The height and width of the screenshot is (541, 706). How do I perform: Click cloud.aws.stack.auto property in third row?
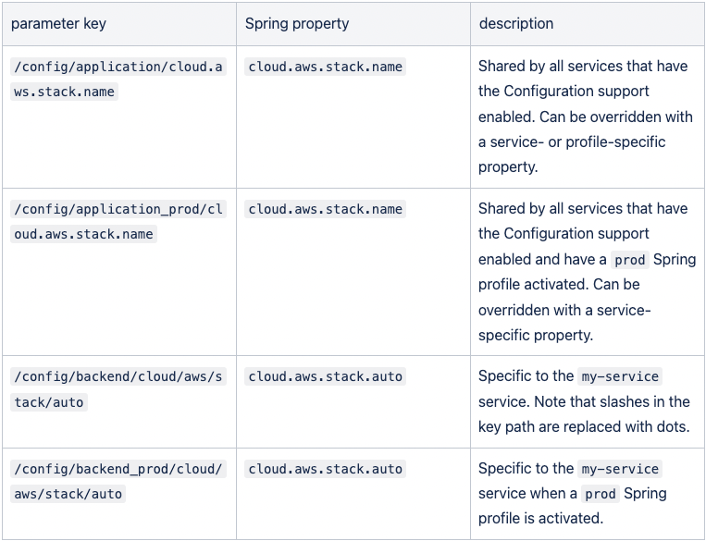coord(325,376)
